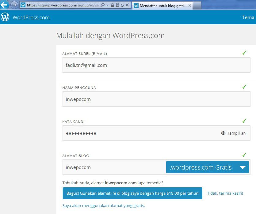Viewport: 256px width, 214px height.
Task: Open the address bar dropdown arrow
Action: coord(107,5)
